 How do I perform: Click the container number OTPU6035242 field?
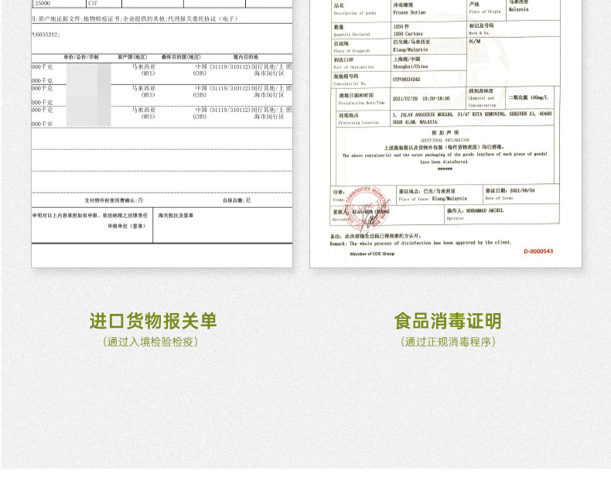tap(407, 79)
